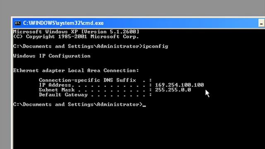Minimize the cmd.exe window

(x=262, y=23)
